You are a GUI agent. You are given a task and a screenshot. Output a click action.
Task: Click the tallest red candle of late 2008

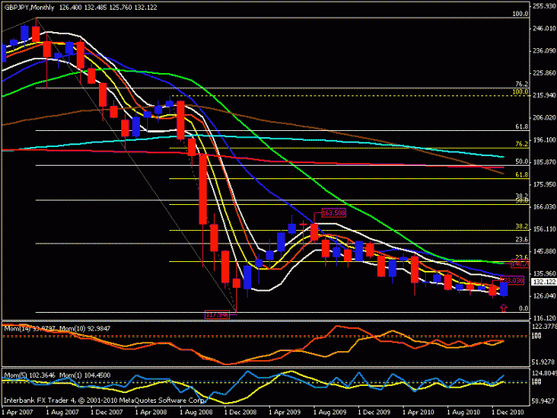point(203,189)
